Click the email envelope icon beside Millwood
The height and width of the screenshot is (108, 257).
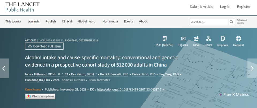pyautogui.click(x=66, y=74)
